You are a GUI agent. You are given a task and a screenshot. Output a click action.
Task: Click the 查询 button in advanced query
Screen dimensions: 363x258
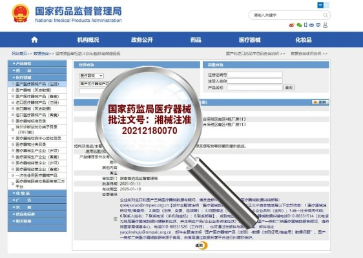pyautogui.click(x=289, y=87)
